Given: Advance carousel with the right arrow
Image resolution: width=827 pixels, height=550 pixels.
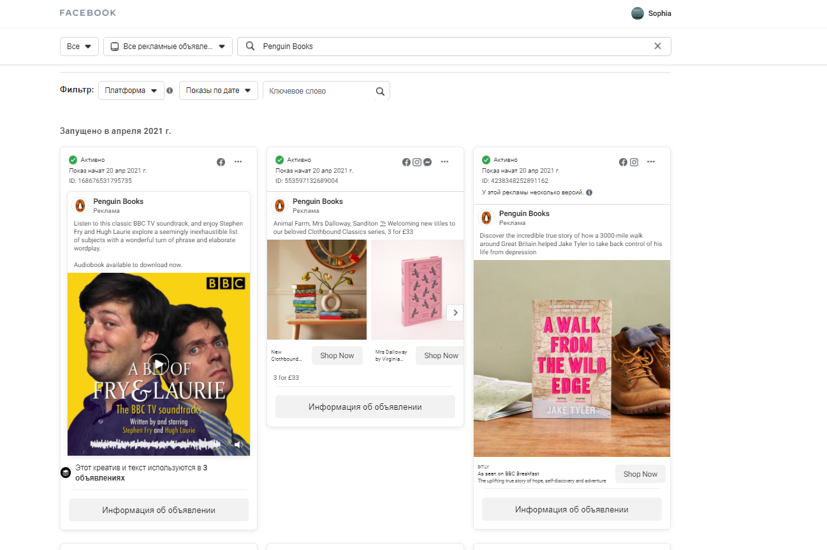Looking at the screenshot, I should click(455, 312).
